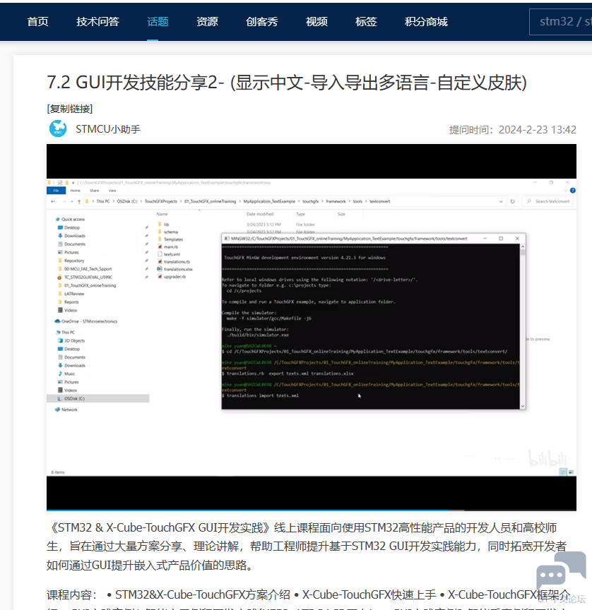The height and width of the screenshot is (610, 592).
Task: Click TouchGFXProjects breadcrumb segment
Action: tap(161, 201)
